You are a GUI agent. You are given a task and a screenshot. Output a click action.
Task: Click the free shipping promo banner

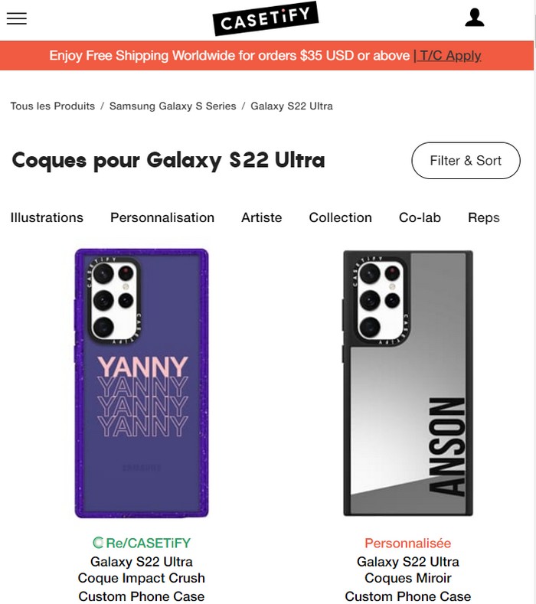(230, 55)
